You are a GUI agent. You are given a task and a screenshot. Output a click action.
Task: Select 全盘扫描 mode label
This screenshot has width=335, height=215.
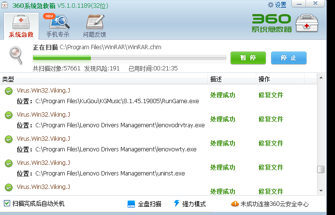pyautogui.click(x=149, y=204)
